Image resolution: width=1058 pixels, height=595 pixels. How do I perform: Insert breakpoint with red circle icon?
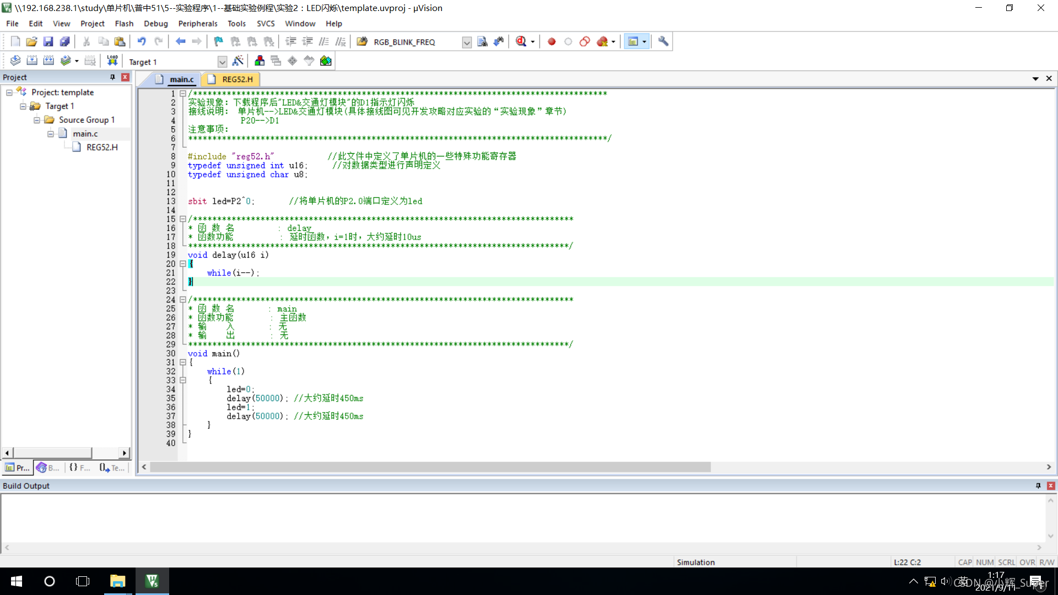(x=552, y=41)
